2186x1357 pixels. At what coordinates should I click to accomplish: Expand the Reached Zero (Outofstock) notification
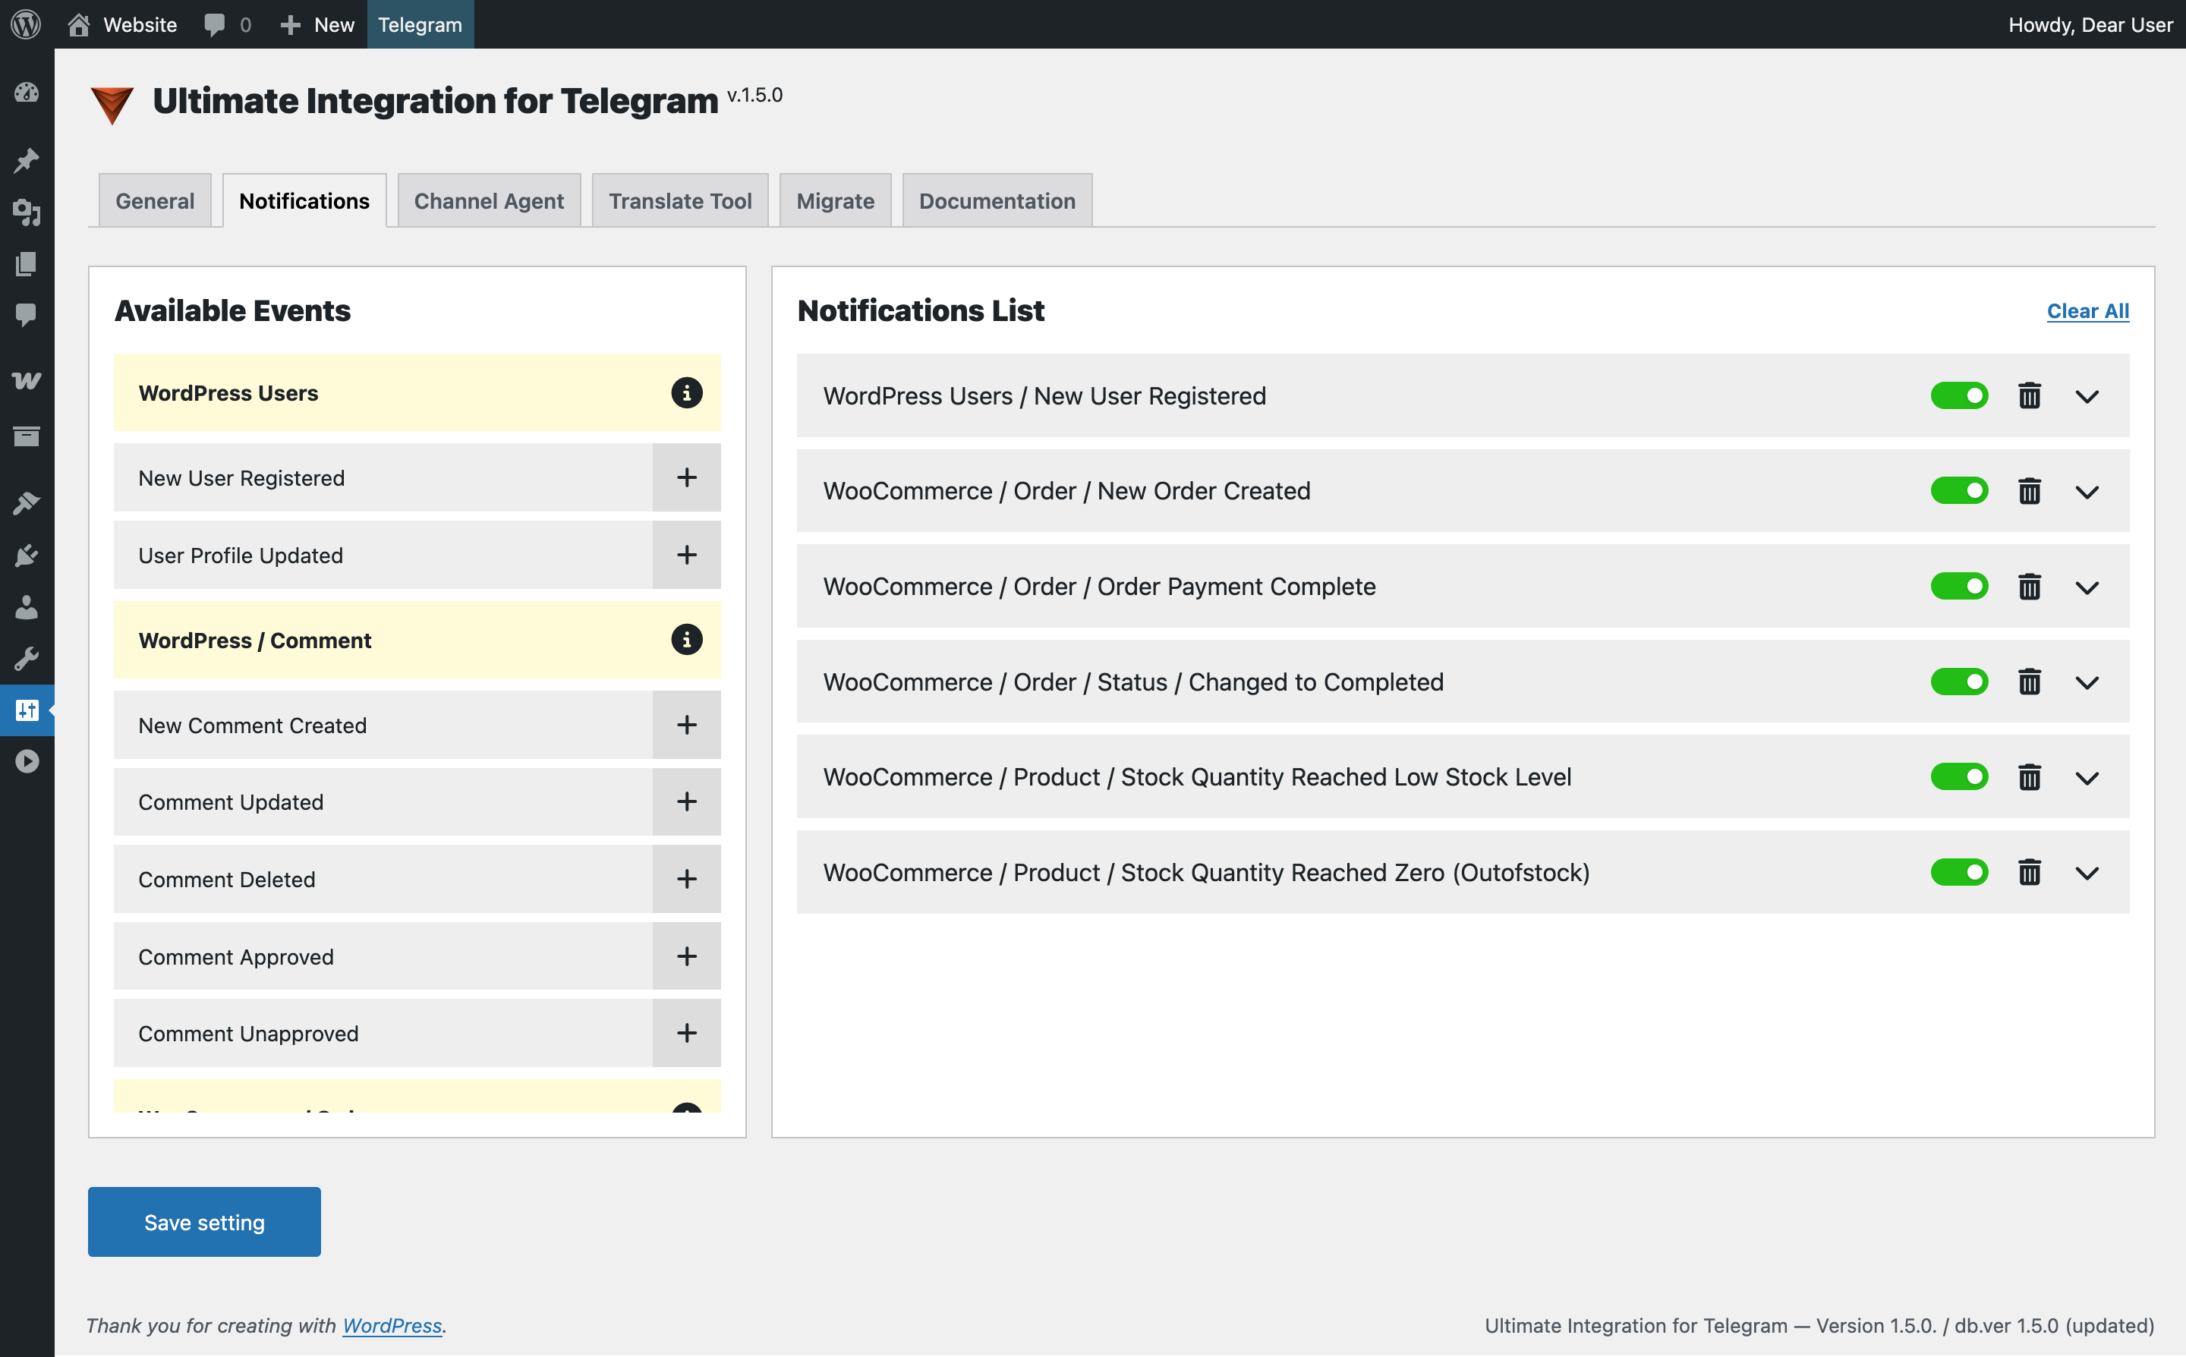pos(2087,874)
